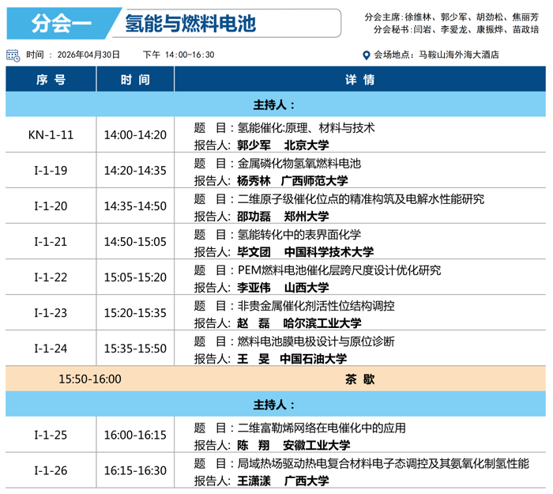Click the 时间 column header
The height and width of the screenshot is (494, 553).
pos(135,80)
